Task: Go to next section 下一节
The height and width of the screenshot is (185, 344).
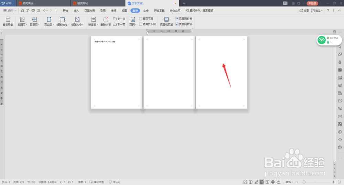Action: pyautogui.click(x=119, y=24)
